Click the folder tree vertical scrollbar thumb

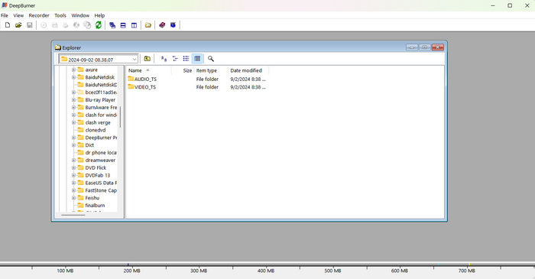[120, 116]
